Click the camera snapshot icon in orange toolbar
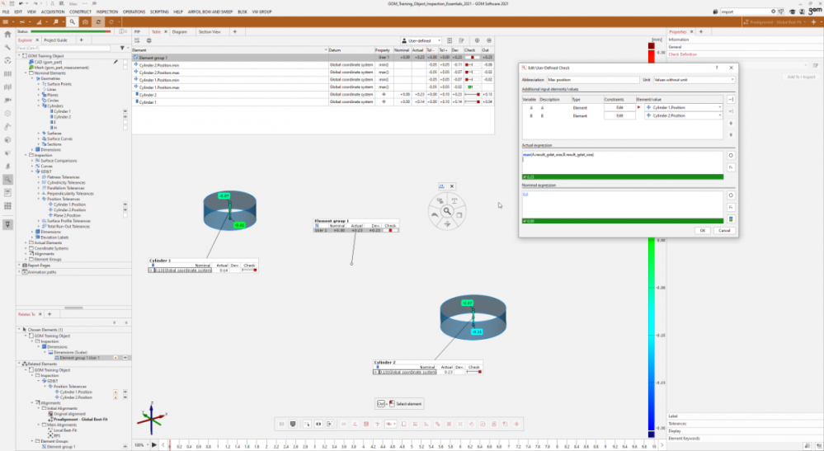This screenshot has width=824, height=451. [85, 22]
